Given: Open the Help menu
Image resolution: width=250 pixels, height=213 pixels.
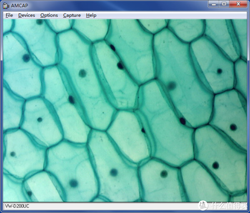Looking at the screenshot, I should pyautogui.click(x=91, y=15).
